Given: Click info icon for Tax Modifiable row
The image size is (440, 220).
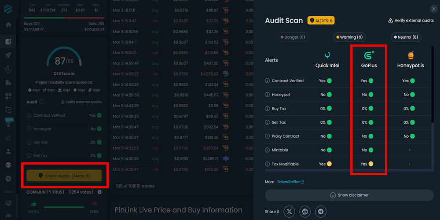Looking at the screenshot, I should coord(267,164).
